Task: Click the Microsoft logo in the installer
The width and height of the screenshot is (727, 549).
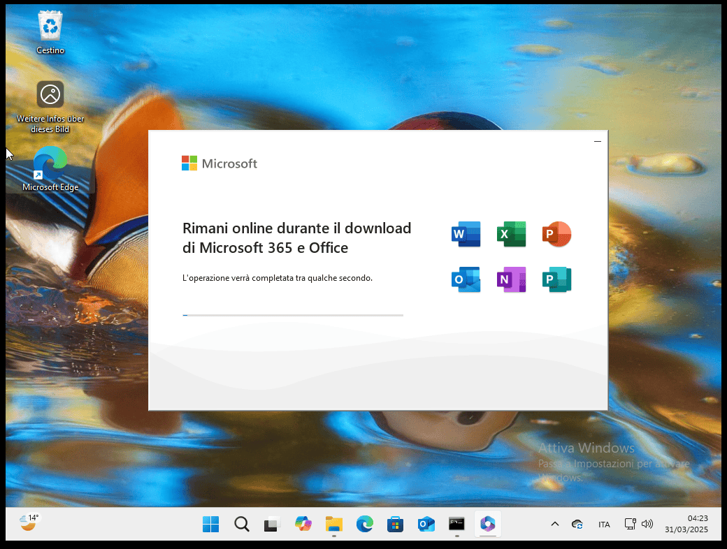Action: pyautogui.click(x=219, y=163)
